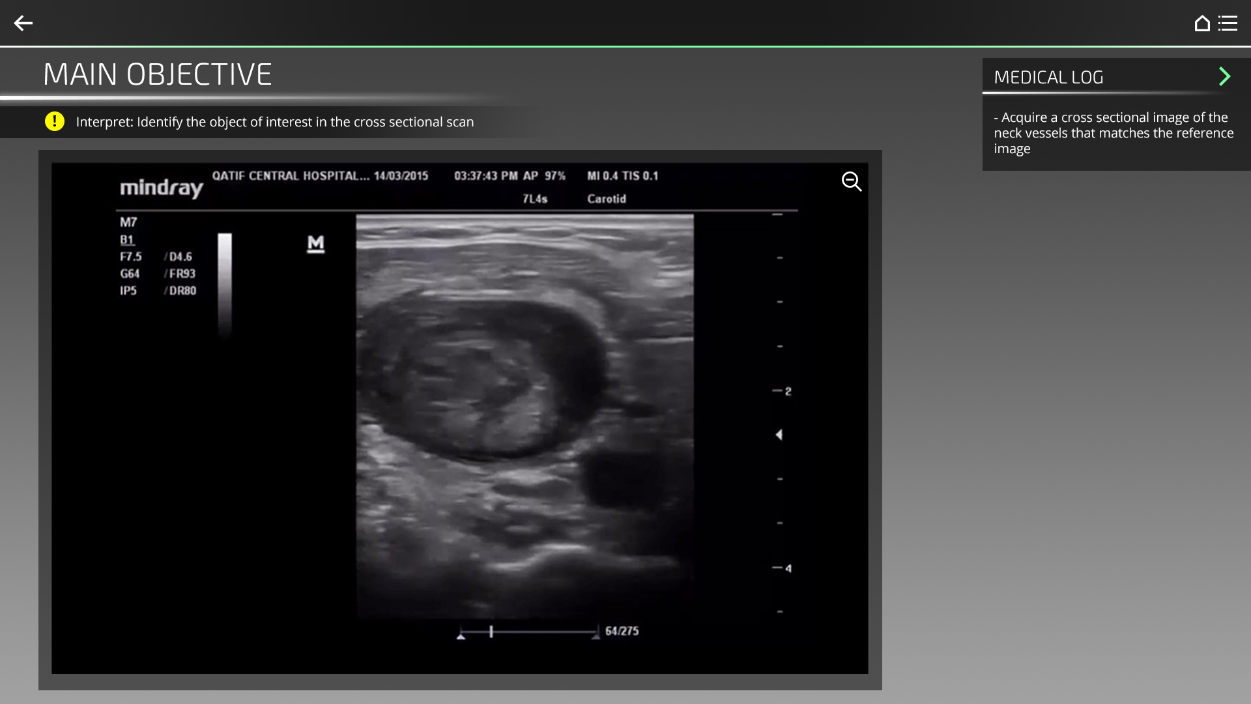
Task: Click the focus depth arrow marker
Action: pyautogui.click(x=779, y=435)
